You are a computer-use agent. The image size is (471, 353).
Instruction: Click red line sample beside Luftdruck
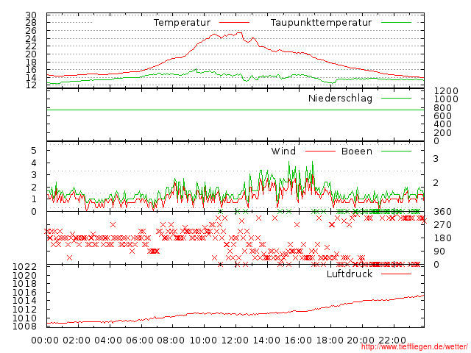pos(396,274)
